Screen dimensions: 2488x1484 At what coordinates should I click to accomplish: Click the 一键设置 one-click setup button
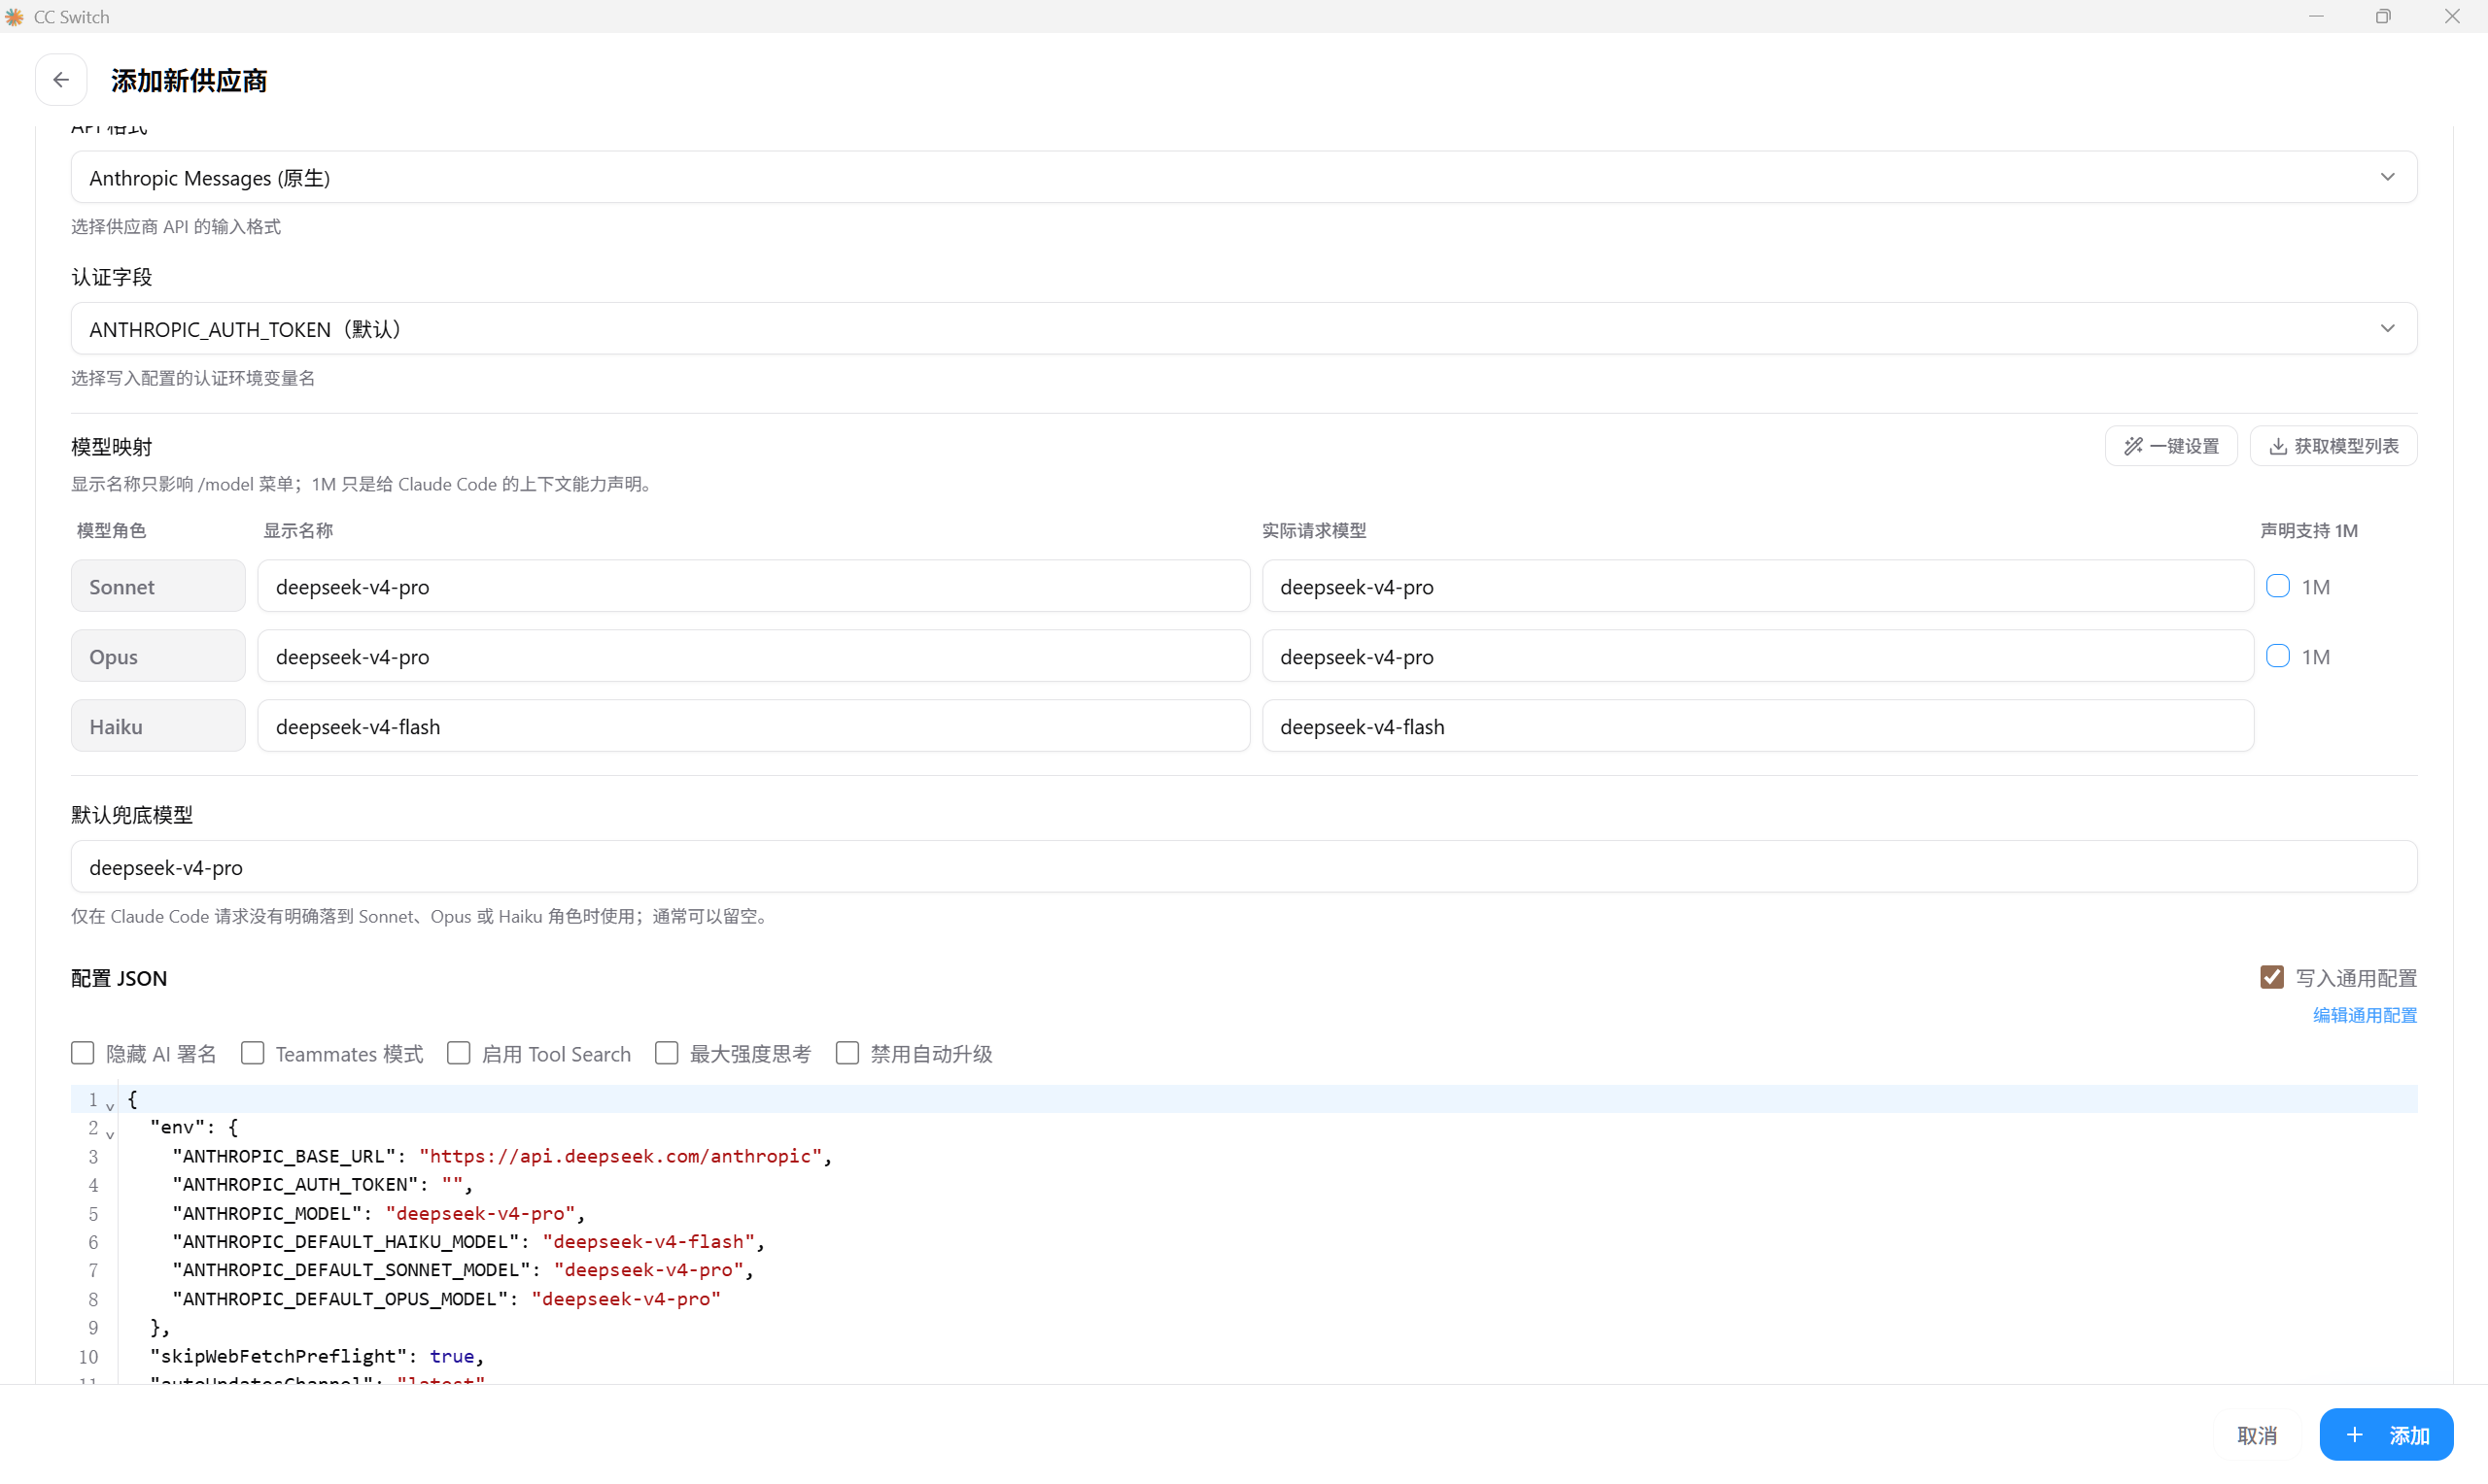coord(2171,446)
